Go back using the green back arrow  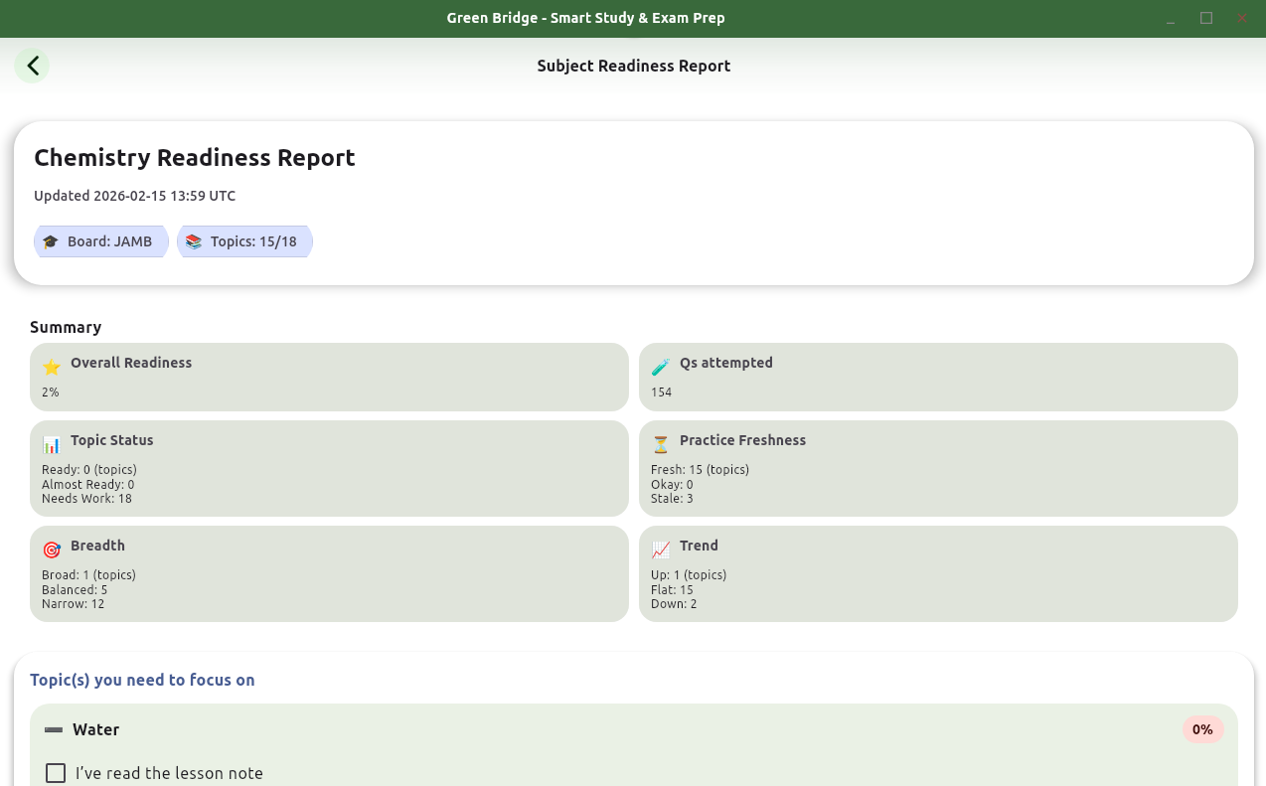click(x=31, y=65)
